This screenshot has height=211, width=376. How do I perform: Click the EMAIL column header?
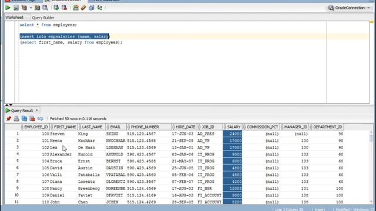click(116, 127)
